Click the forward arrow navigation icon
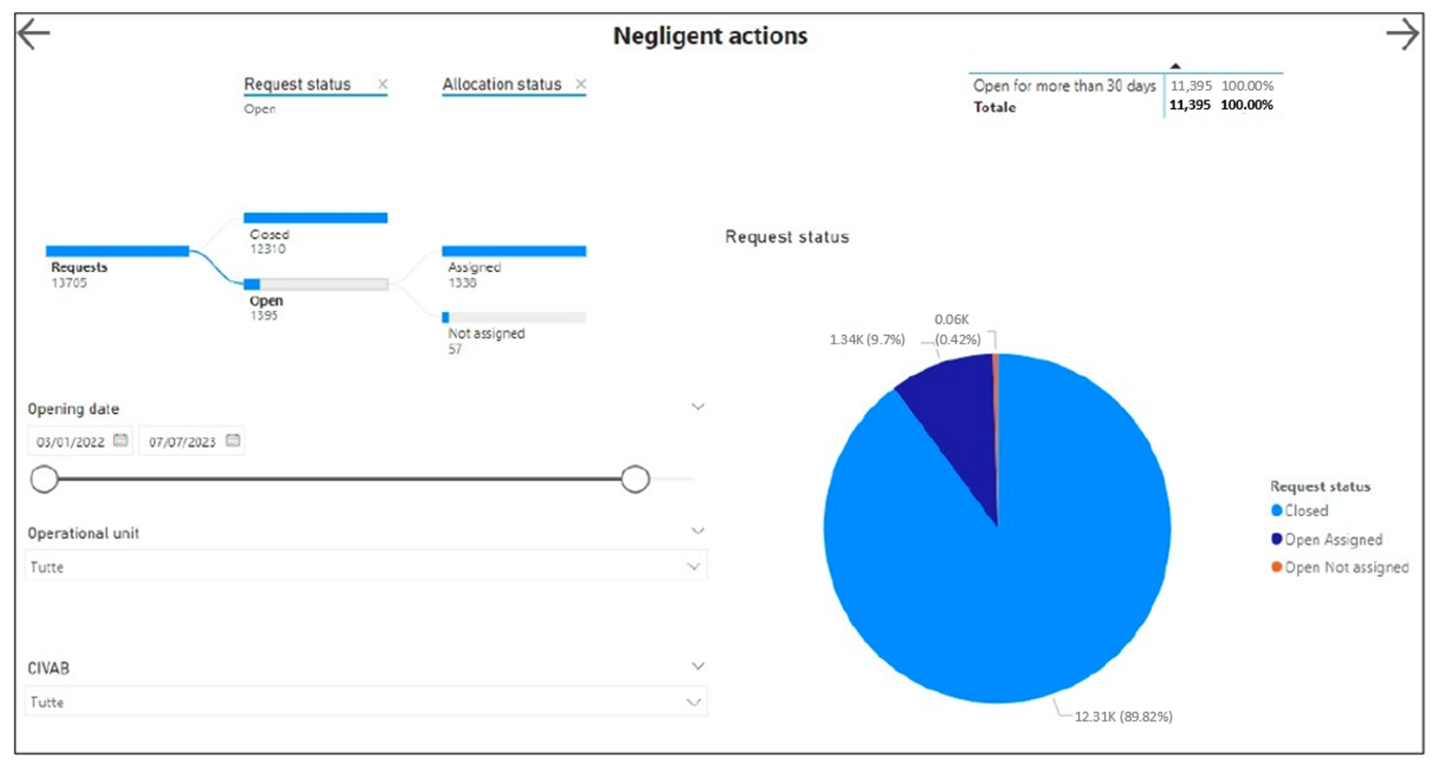 coord(1401,34)
